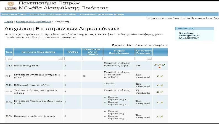Open Επιστημονικές Δημοσιεύσεις breadcrumb link

pyautogui.click(x=34, y=21)
